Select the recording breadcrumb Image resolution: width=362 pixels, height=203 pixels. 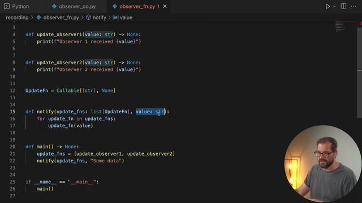pos(17,17)
